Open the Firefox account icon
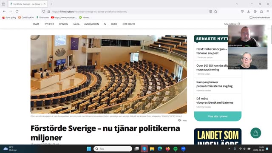The width and height of the screenshot is (272, 153). coord(255,11)
